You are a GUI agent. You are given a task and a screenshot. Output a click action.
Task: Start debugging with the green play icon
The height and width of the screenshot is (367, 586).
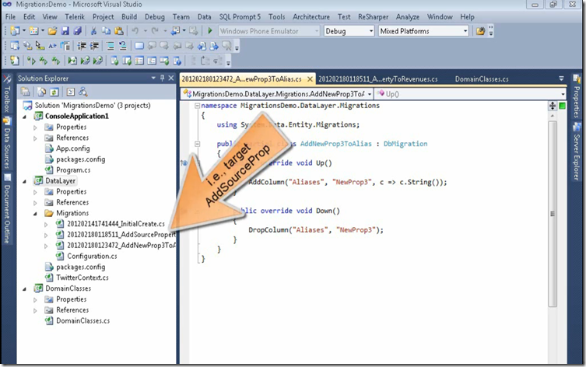coord(210,31)
